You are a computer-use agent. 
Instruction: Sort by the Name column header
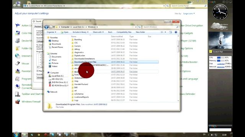pos(74,37)
